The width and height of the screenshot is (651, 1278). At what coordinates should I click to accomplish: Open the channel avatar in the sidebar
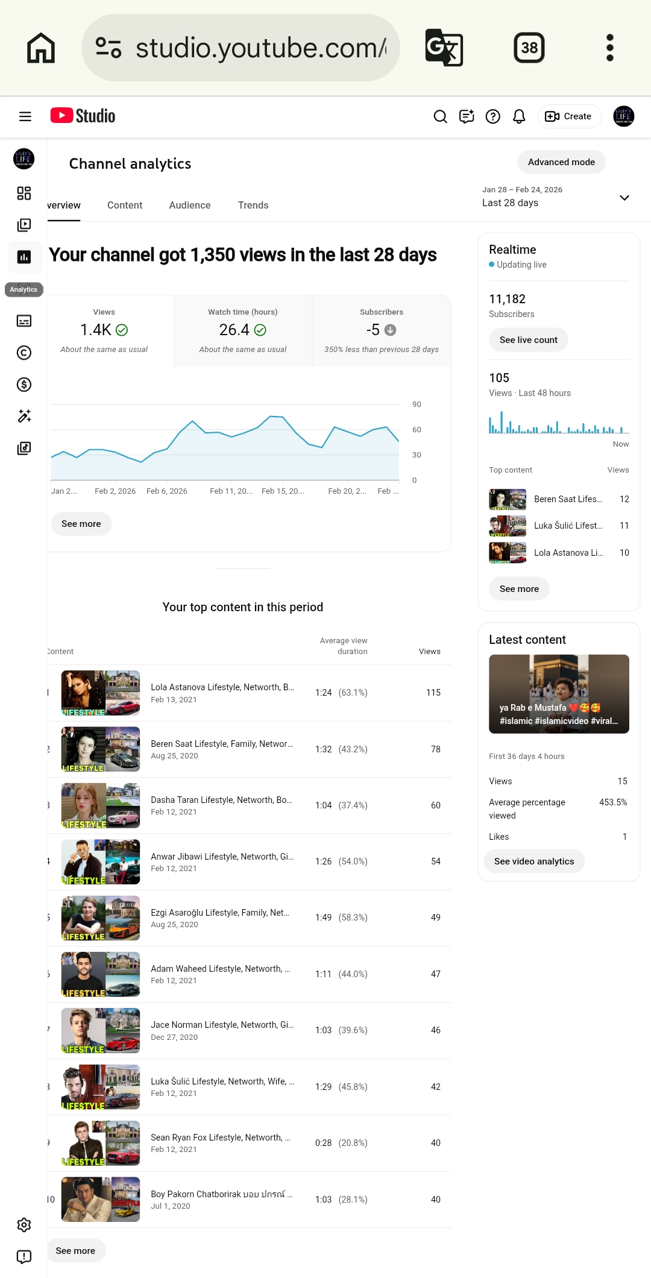tap(24, 159)
